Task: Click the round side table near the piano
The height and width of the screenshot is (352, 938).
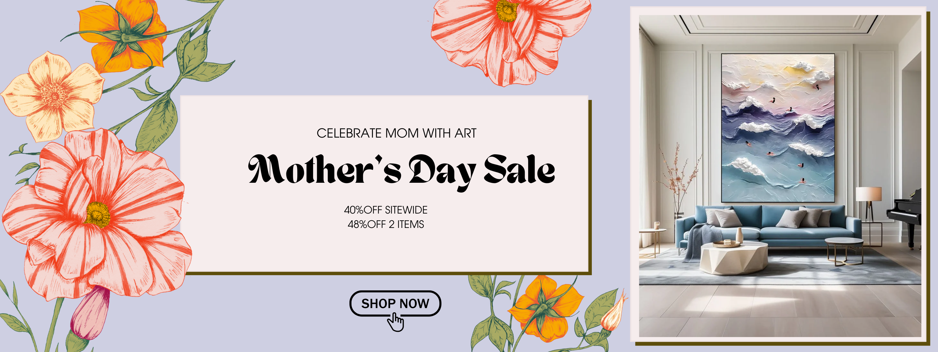Action: coord(844,250)
